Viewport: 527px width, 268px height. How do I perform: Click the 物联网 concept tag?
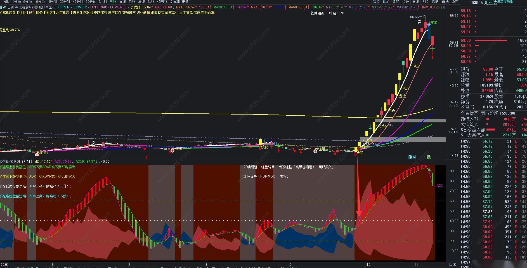pos(88,13)
